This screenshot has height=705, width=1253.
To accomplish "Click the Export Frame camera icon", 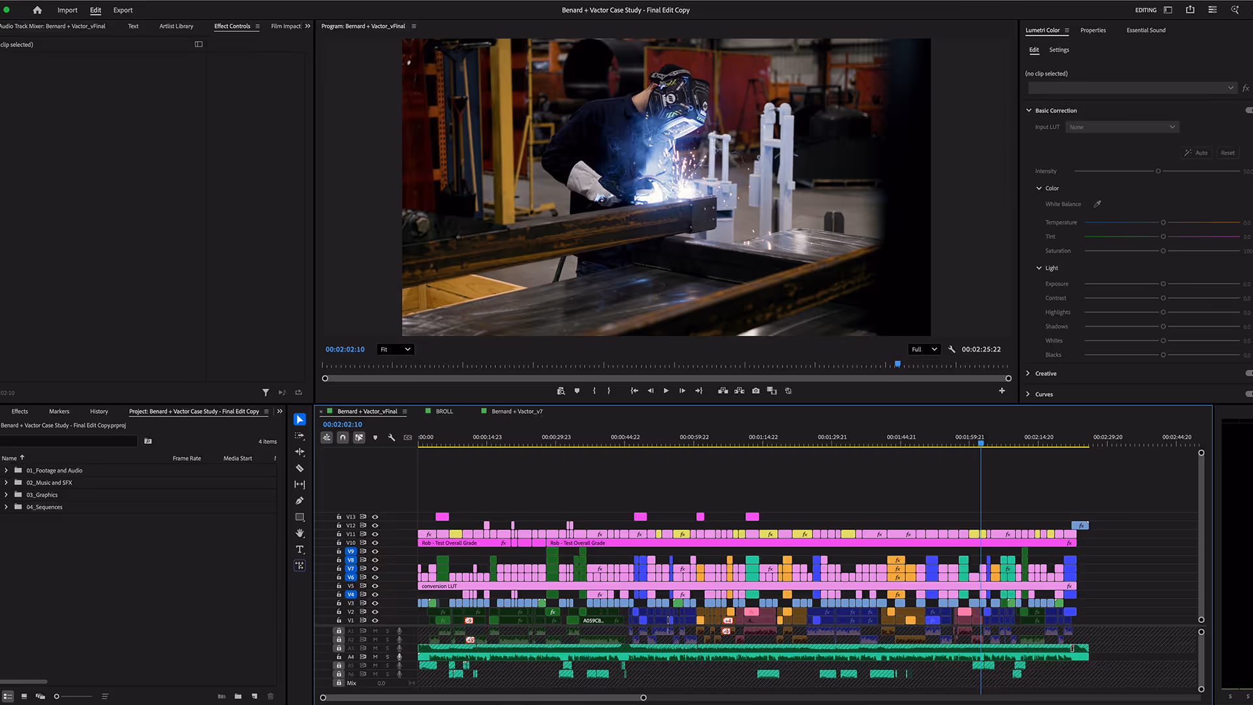I will (x=756, y=390).
